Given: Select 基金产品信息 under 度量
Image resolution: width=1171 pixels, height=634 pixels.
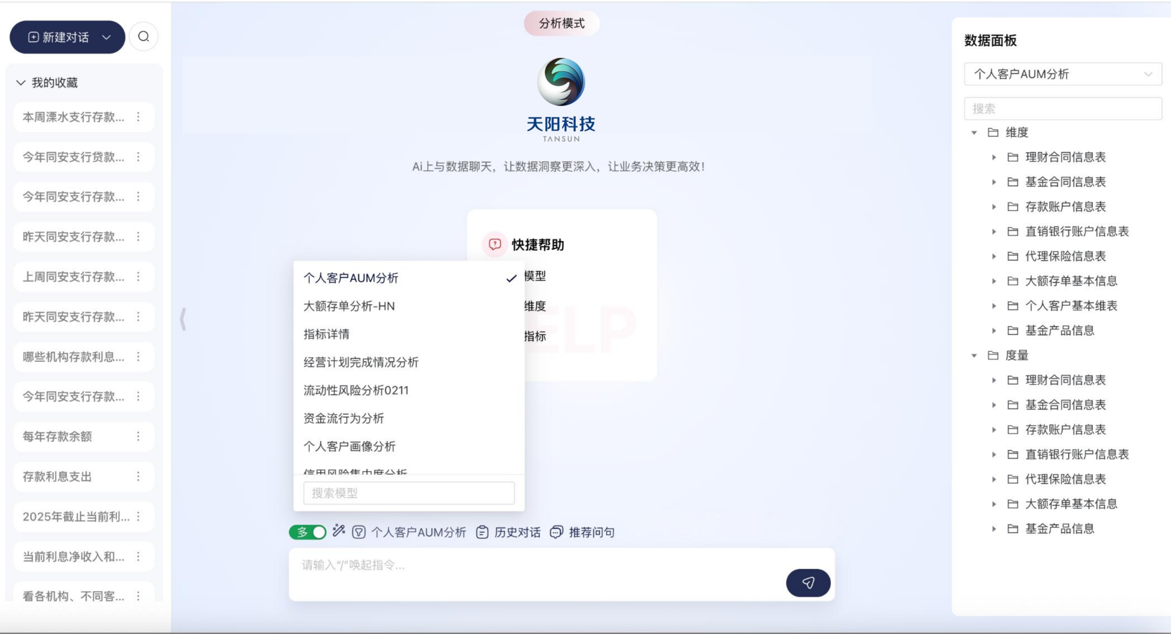Looking at the screenshot, I should [x=1060, y=528].
